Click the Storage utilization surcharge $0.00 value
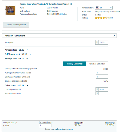Image resolution: width=120 pixels, height=133 pixels. (106, 69)
